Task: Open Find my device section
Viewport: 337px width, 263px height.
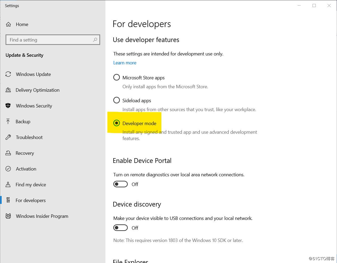Action: (x=53, y=185)
